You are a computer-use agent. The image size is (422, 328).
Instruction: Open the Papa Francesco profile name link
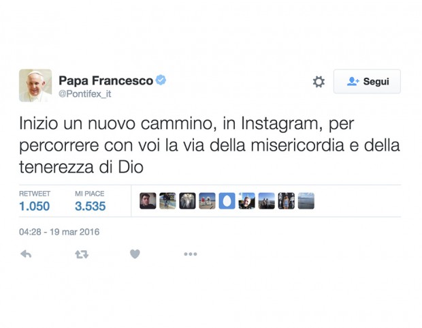[x=105, y=80]
